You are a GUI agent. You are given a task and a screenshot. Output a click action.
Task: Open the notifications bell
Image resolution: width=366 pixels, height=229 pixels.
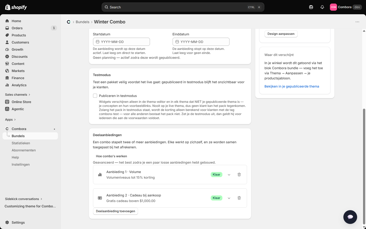[322, 7]
